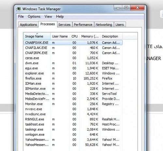Sort processes by CPU column header
This screenshot has width=163, height=151.
coord(75,36)
